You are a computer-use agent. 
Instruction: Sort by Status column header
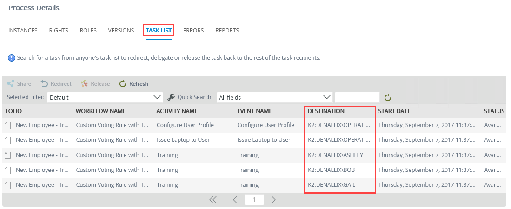(494, 111)
